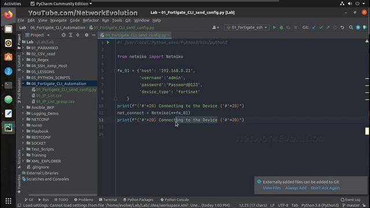Click the Git commit checkmark icon

click(321, 28)
